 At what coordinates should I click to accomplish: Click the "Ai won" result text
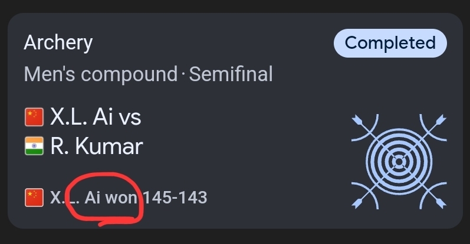[x=111, y=197]
